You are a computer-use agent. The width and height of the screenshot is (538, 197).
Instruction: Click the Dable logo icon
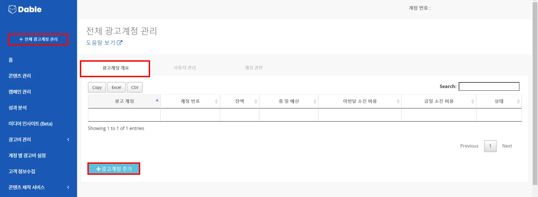pos(12,9)
